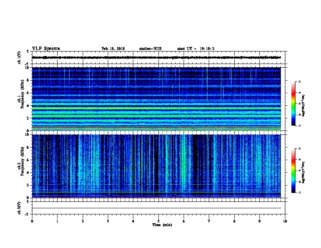Click the 2 kHz tick on ch.1 spectrogram

(x=28, y=118)
